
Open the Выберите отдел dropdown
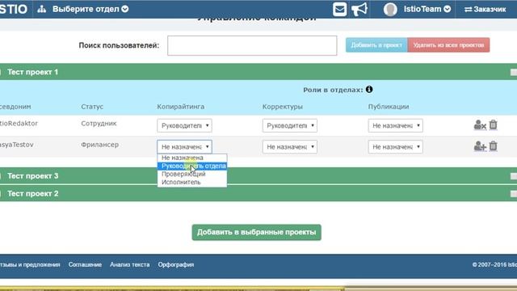(x=90, y=9)
